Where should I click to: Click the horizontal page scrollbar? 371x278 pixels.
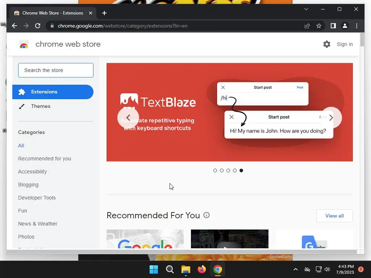tap(182, 252)
